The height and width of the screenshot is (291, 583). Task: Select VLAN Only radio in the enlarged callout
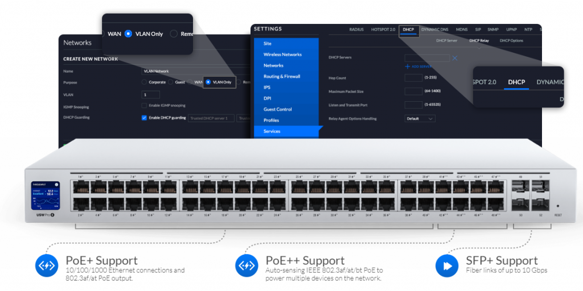pos(128,34)
